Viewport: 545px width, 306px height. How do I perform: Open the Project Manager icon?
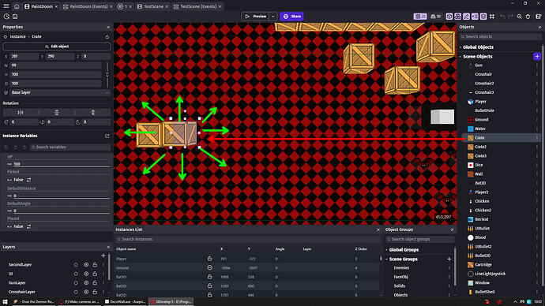15,17
